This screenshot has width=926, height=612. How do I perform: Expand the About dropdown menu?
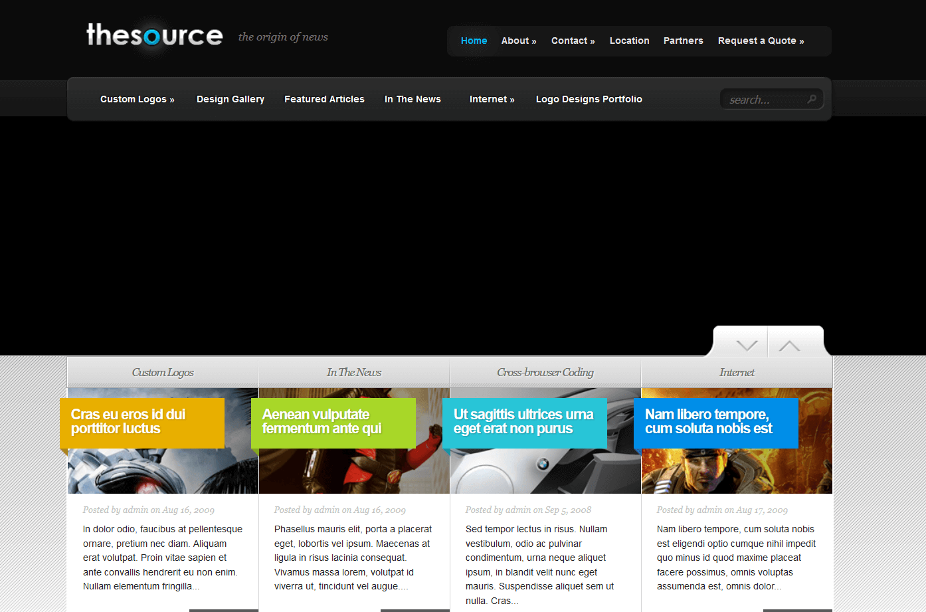click(x=518, y=41)
